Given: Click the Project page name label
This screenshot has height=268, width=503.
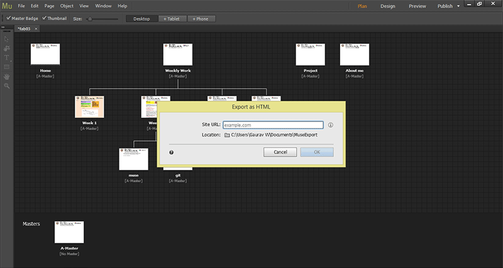Looking at the screenshot, I should 311,70.
